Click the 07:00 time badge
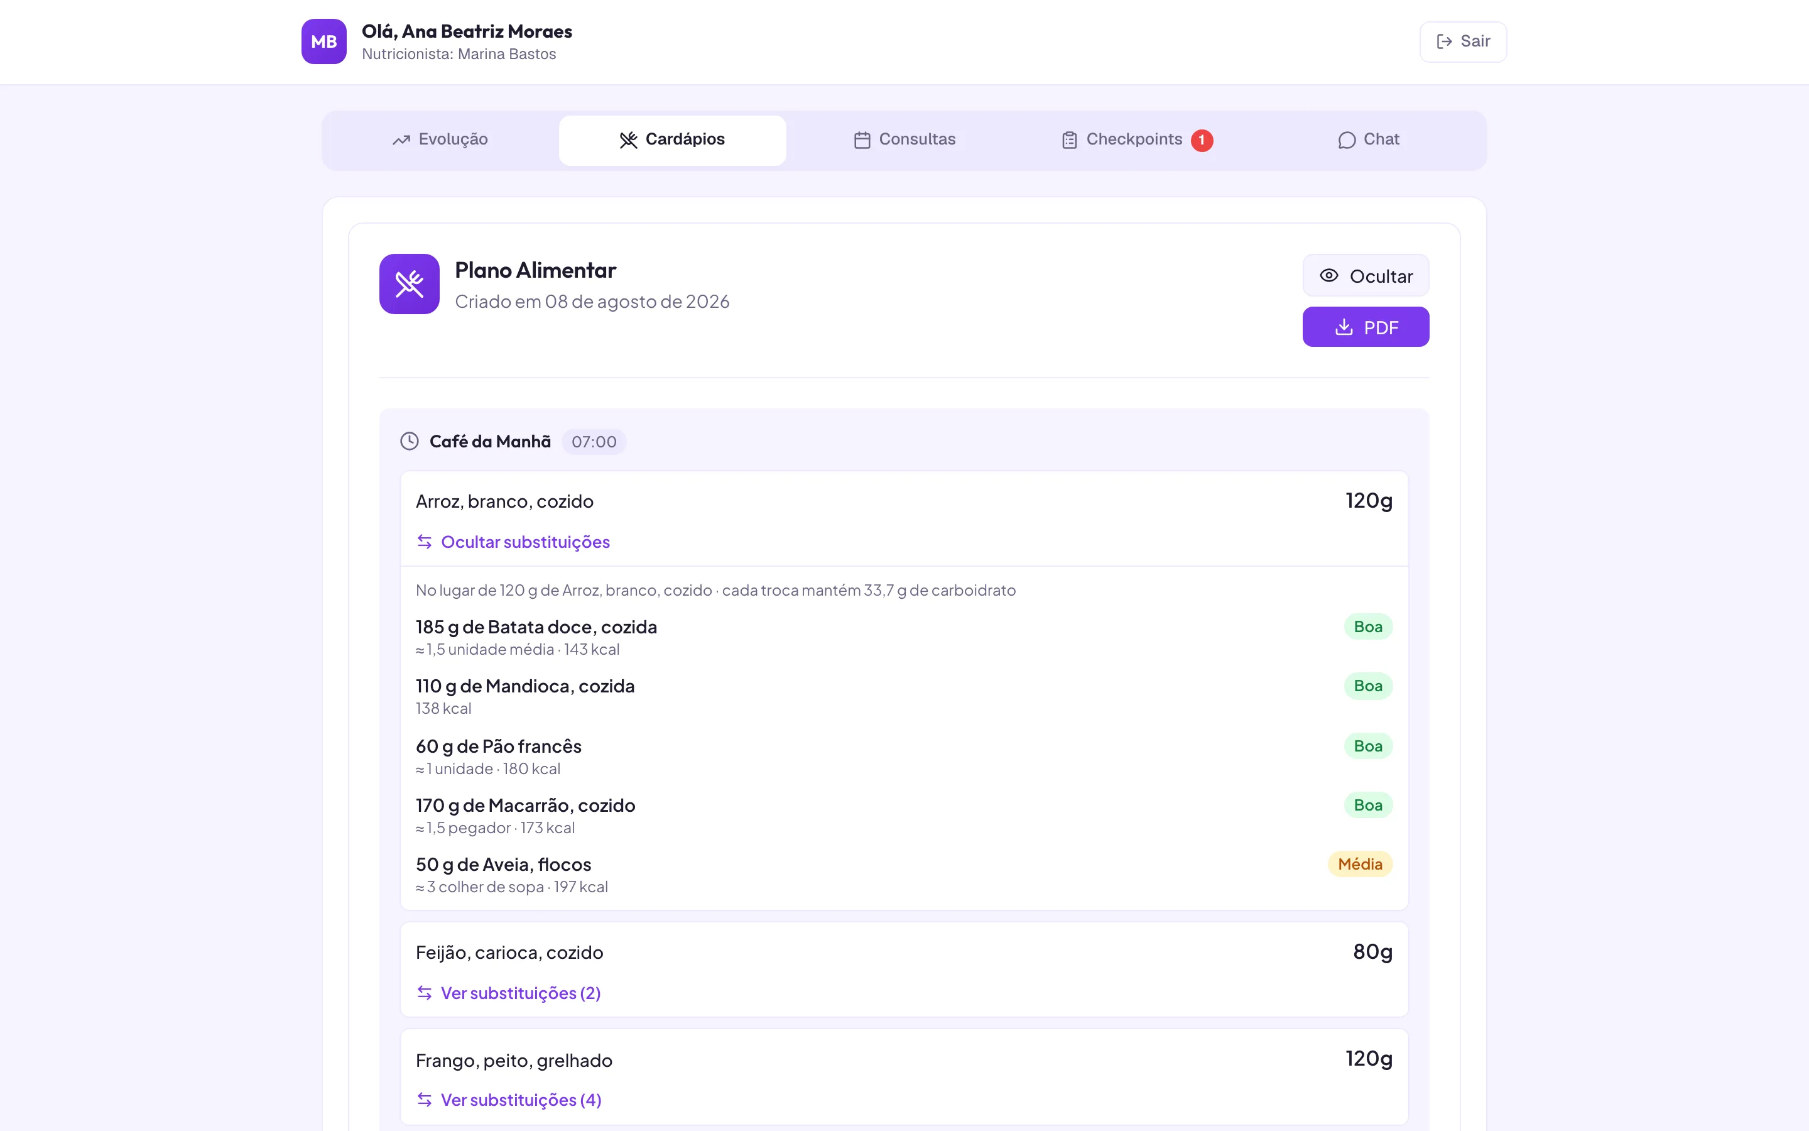 594,442
